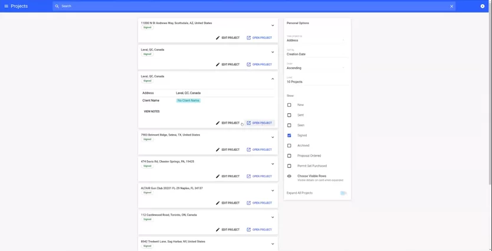Check the New status checkbox
The height and width of the screenshot is (251, 492).
[289, 105]
